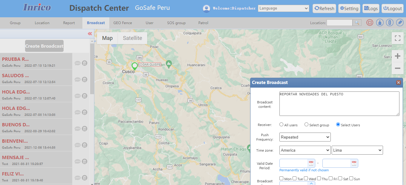Select the blue pencil draw icon
This screenshot has height=185, width=406.
[399, 23]
